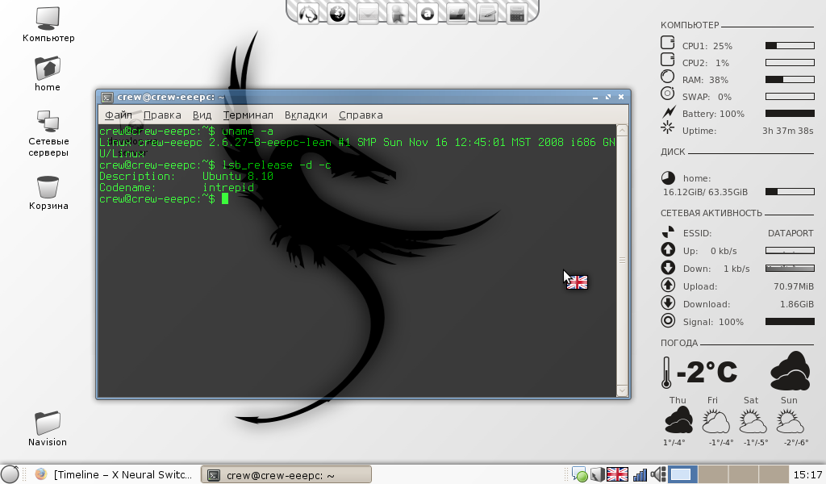Screen dimensions: 826x484
Task: Open the Вид menu in terminal
Action: [202, 115]
